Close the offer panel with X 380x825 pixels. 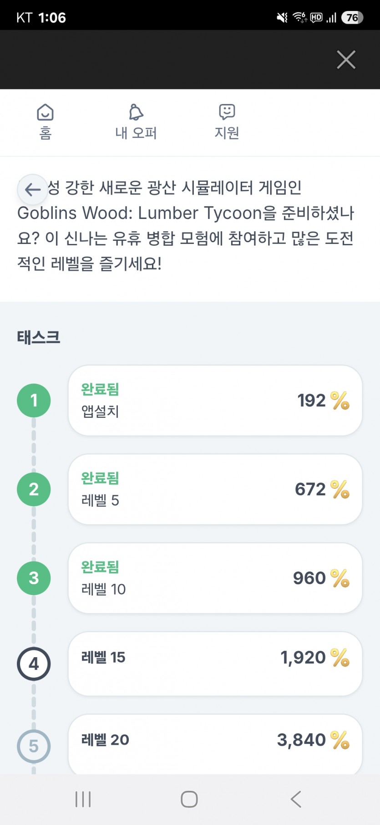(x=346, y=60)
